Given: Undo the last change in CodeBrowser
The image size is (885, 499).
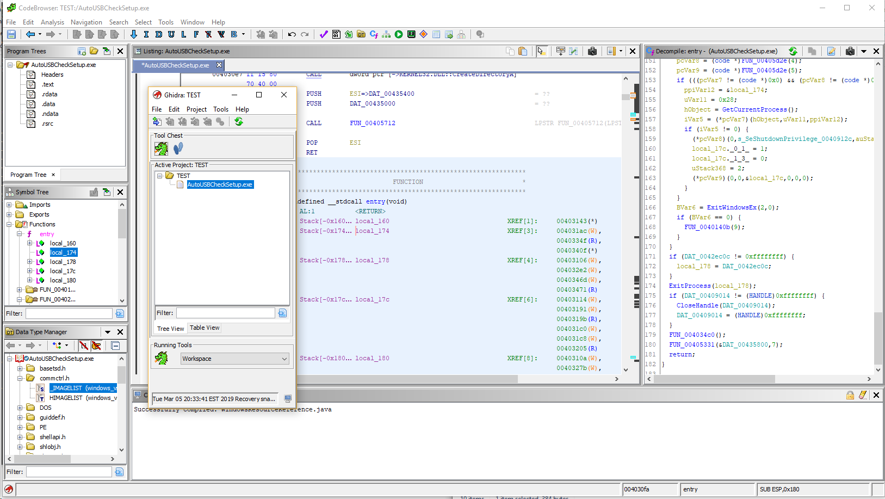Looking at the screenshot, I should [292, 34].
